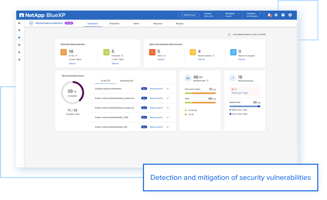The image size is (327, 200).
Task: Click the red Alerts icon
Action: click(152, 53)
